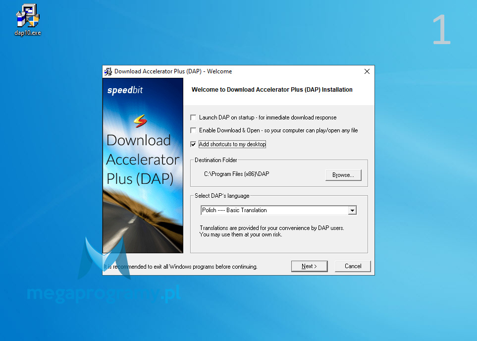Close the Welcome installer window

[367, 71]
